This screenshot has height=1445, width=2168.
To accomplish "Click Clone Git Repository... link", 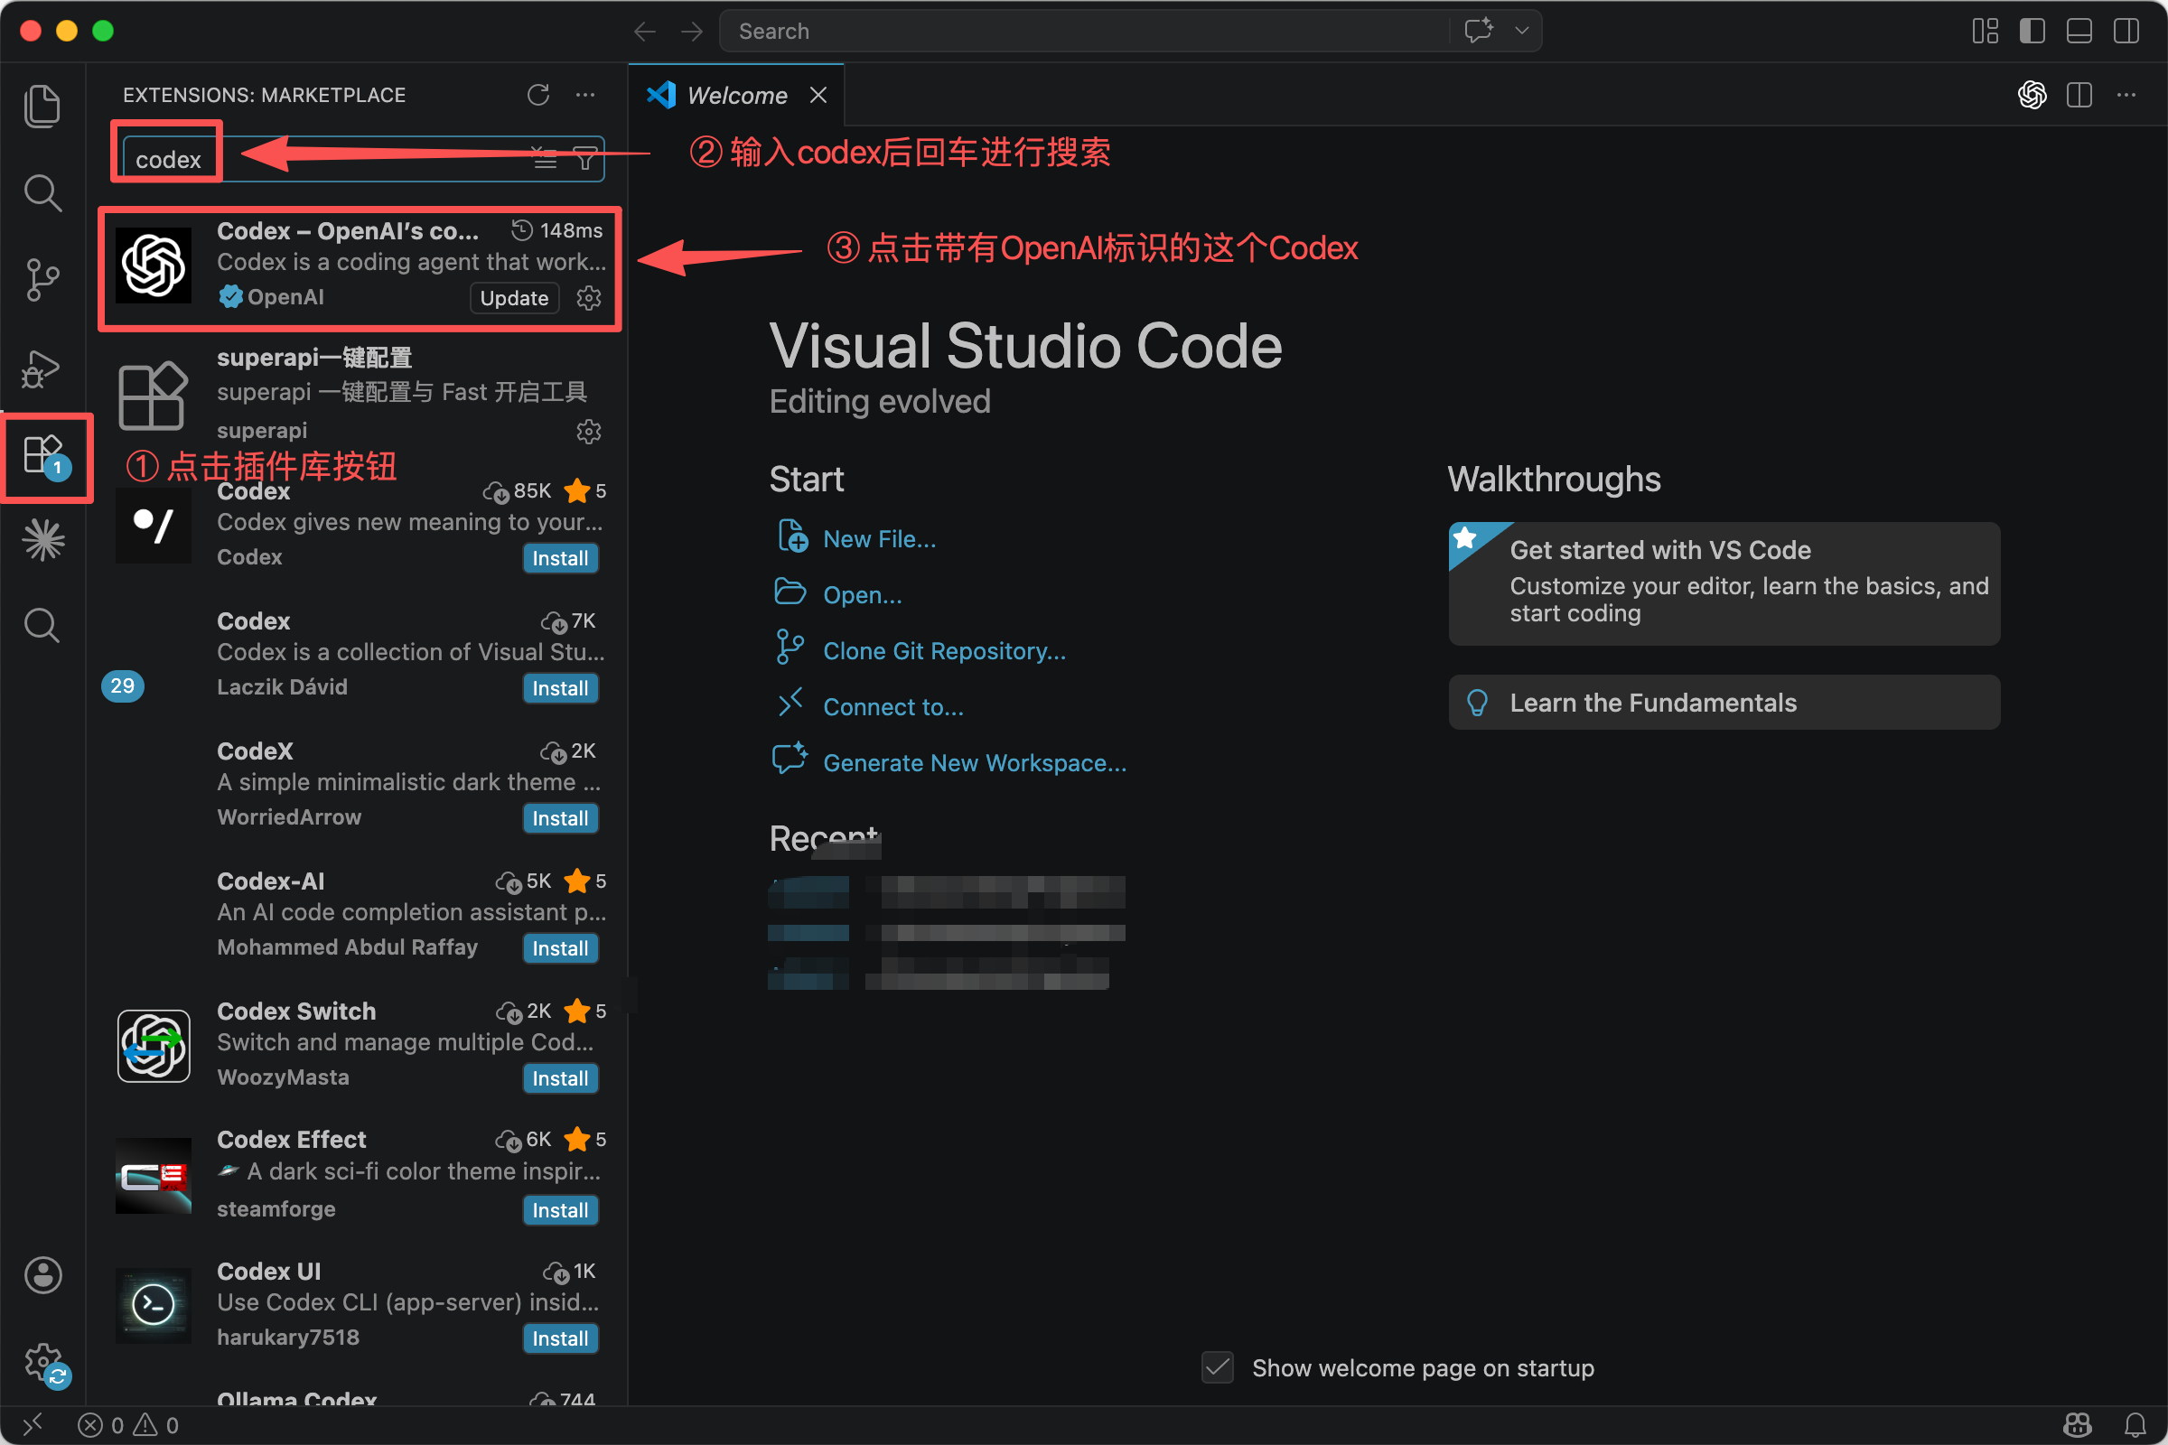I will [944, 650].
